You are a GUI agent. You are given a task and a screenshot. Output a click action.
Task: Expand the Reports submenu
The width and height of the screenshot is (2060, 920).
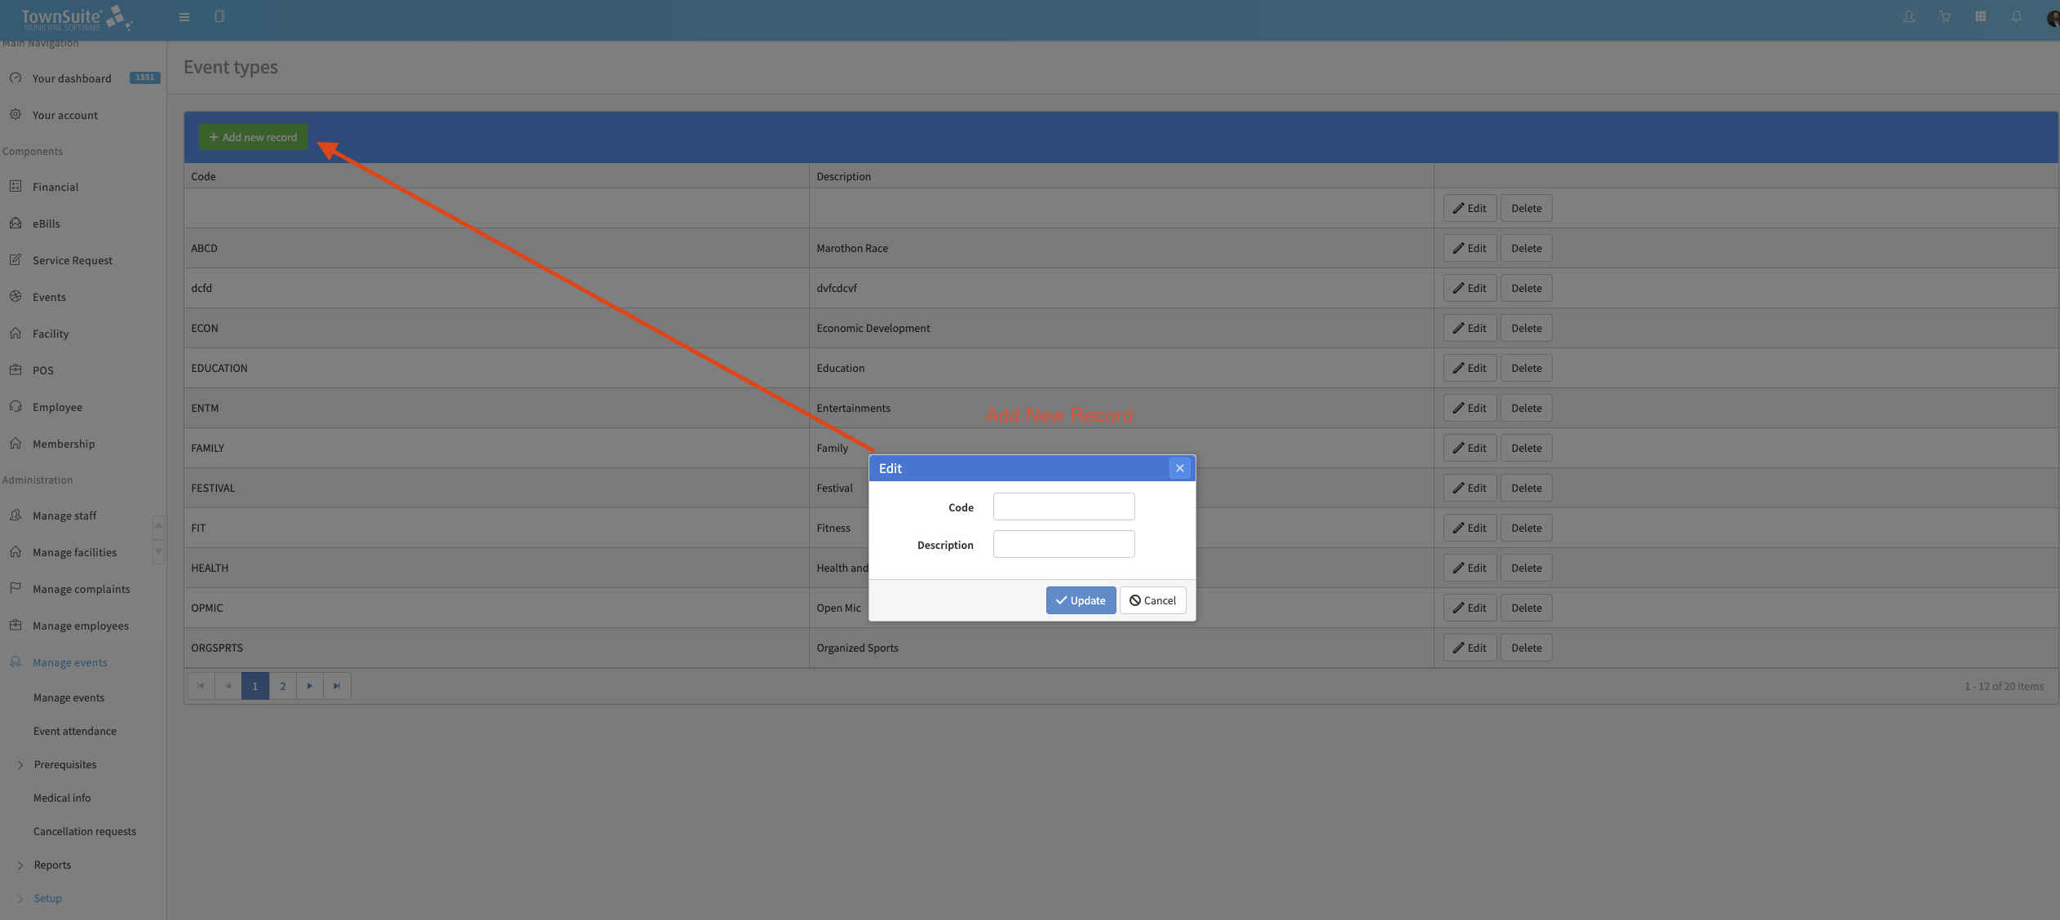[52, 865]
